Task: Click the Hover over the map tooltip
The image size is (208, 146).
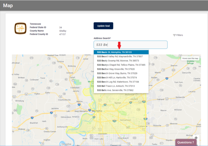Action: pos(190,58)
